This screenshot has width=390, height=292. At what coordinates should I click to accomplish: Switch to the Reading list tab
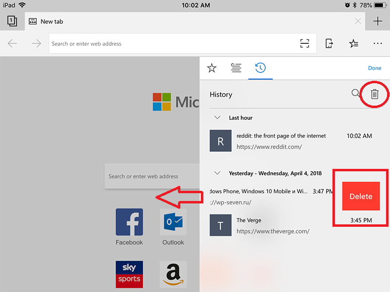coord(236,68)
